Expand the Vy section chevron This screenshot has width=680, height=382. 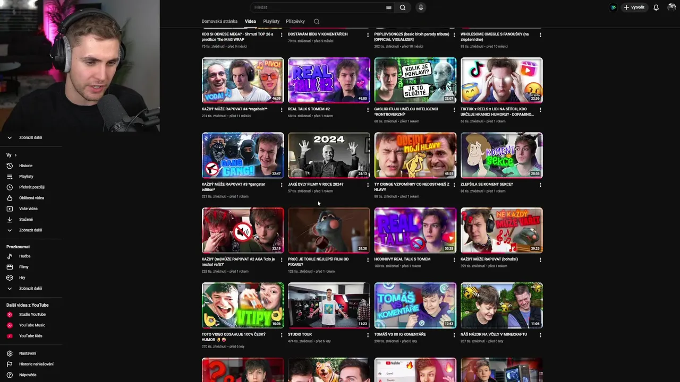pos(15,155)
